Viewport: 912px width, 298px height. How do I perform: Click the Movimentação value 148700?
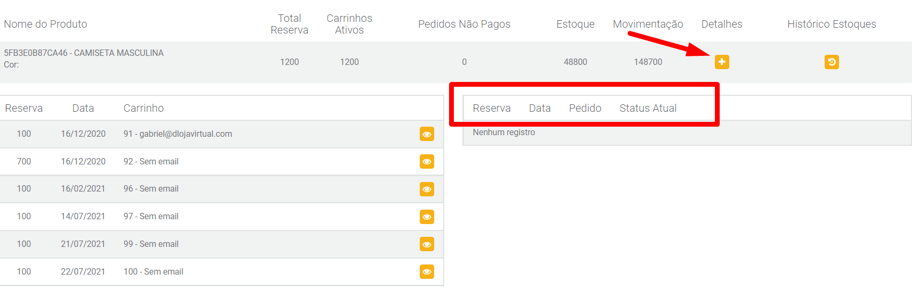(648, 62)
